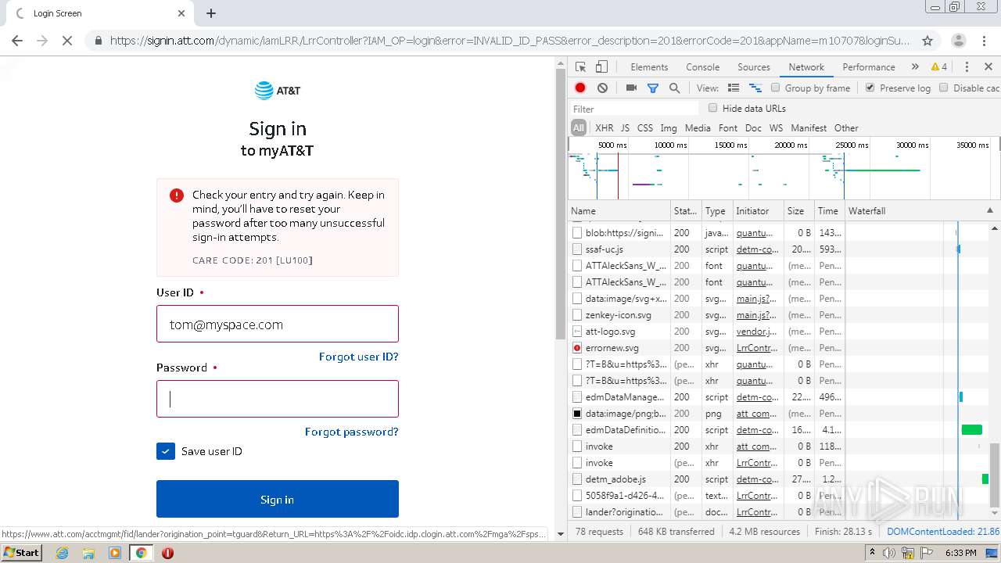This screenshot has height=563, width=1001.
Task: Select checkbox for ssaf-uc.js row
Action: click(x=577, y=249)
